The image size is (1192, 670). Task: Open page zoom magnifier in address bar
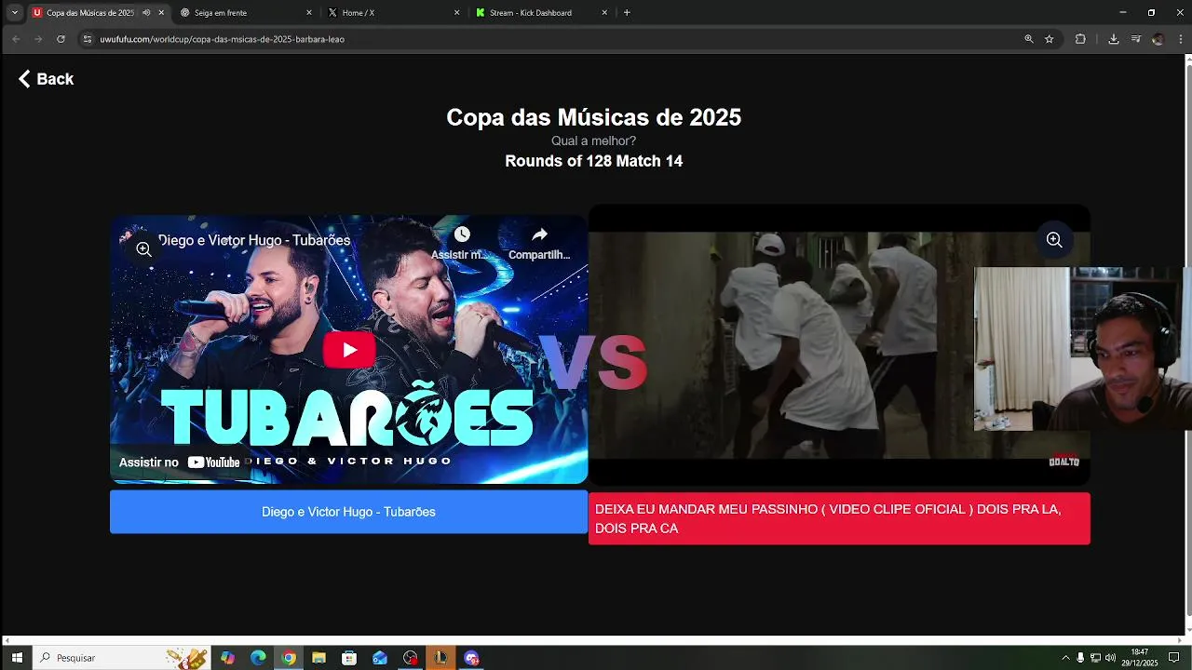point(1029,39)
